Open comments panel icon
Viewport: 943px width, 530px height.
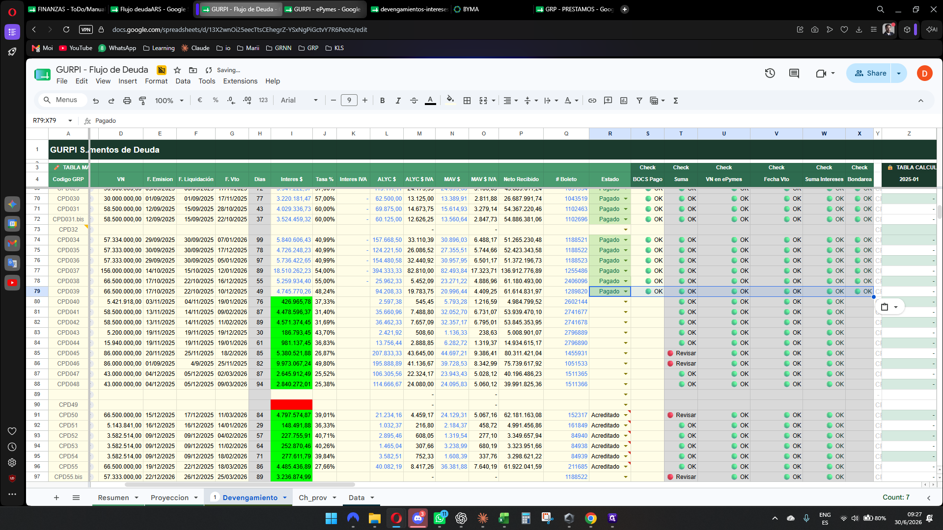click(x=794, y=73)
